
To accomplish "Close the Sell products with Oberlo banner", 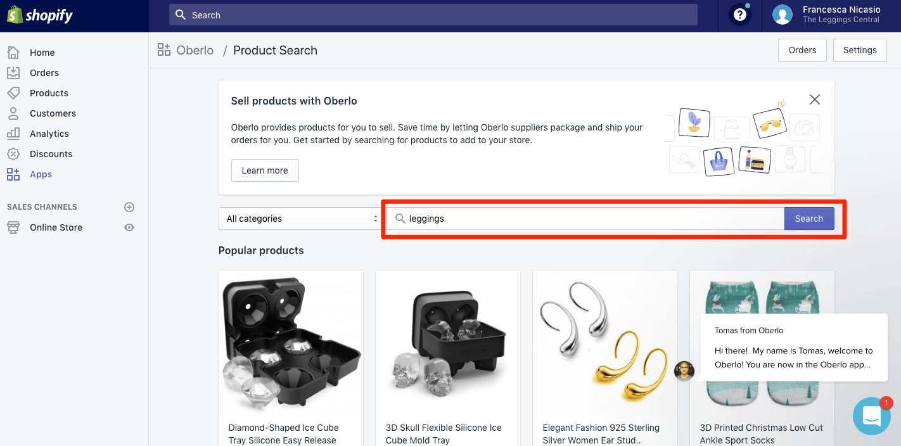I will (815, 99).
